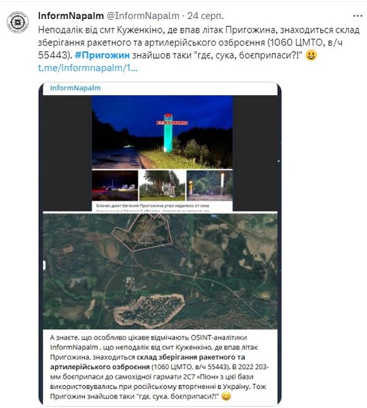Open the lit pillar dusk thumbnail
This screenshot has height=408, width=367.
point(209,185)
